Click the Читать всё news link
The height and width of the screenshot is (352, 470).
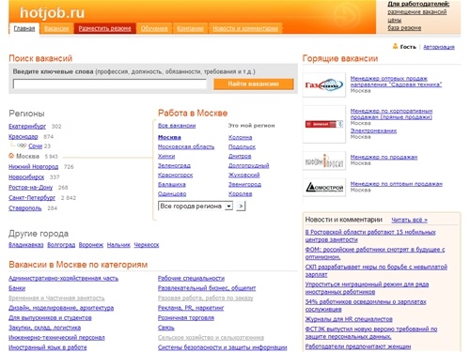(x=409, y=220)
